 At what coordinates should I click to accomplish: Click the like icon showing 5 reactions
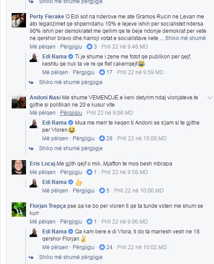pyautogui.click(x=102, y=191)
